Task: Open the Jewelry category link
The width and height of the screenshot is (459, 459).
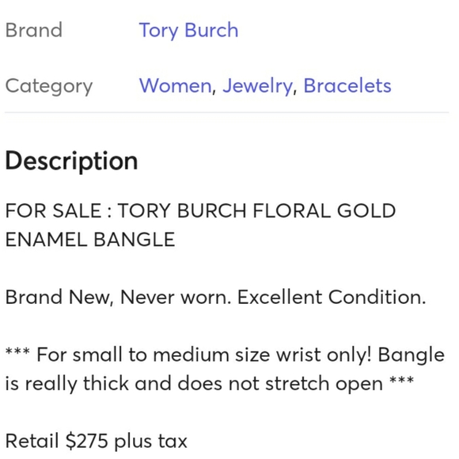Action: tap(257, 86)
